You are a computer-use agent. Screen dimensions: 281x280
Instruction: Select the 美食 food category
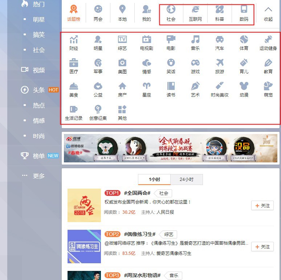74,90
